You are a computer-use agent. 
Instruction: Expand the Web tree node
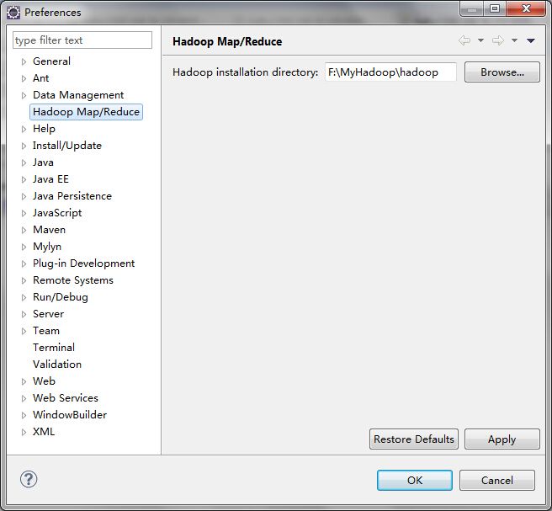pyautogui.click(x=24, y=381)
